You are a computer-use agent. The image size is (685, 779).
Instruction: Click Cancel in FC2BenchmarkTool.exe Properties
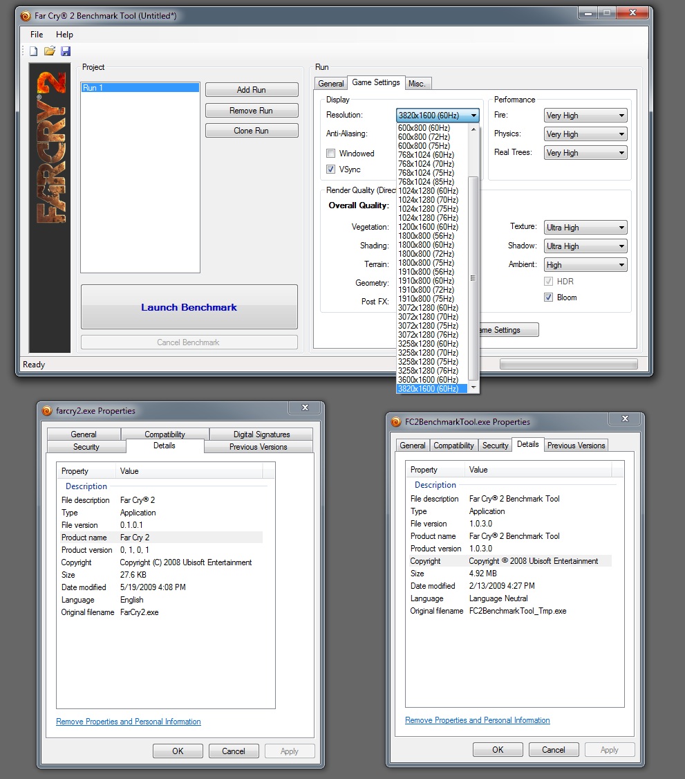point(554,750)
